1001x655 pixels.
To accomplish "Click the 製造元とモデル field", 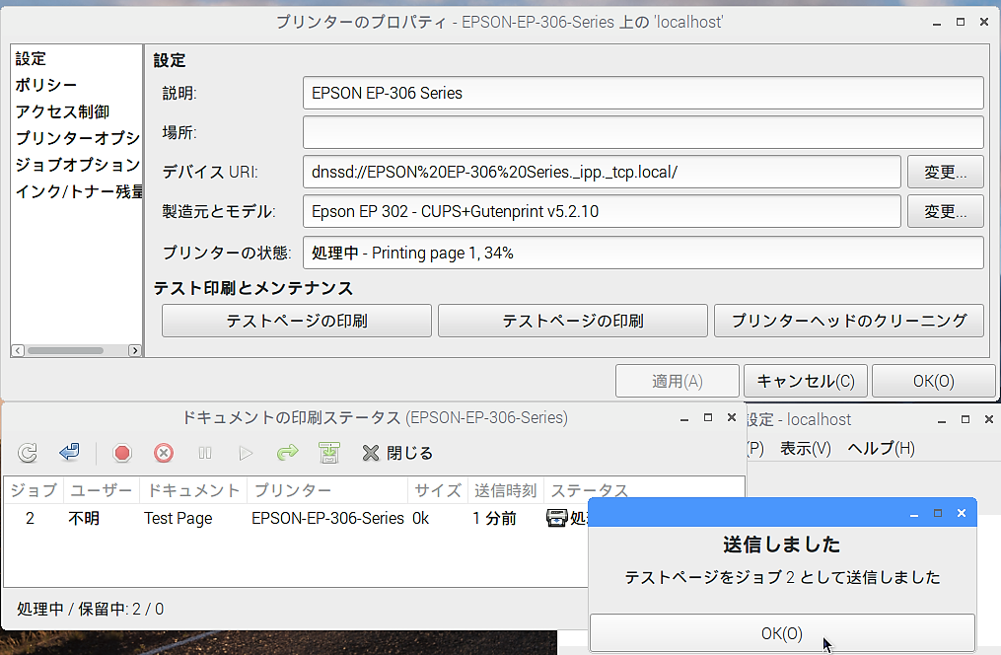I will [x=602, y=211].
